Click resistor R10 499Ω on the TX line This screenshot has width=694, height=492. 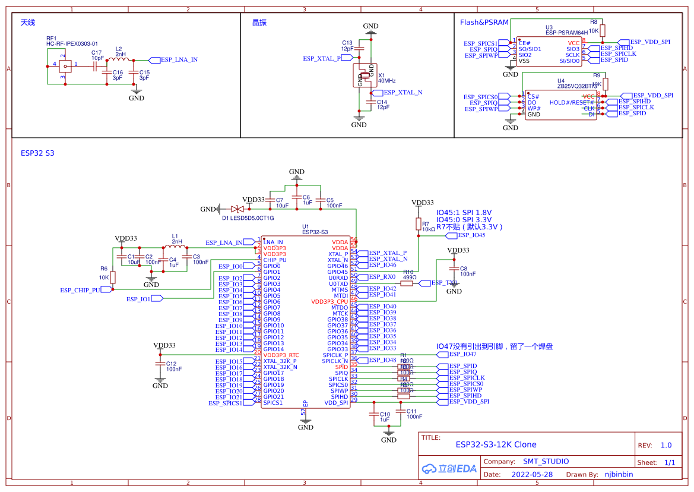click(x=406, y=283)
